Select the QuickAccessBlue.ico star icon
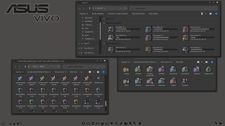 pyautogui.click(x=20, y=78)
